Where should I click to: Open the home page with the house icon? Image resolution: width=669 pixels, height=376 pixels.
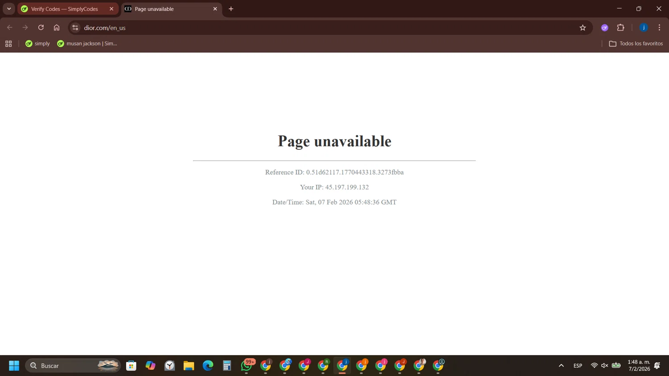57,28
